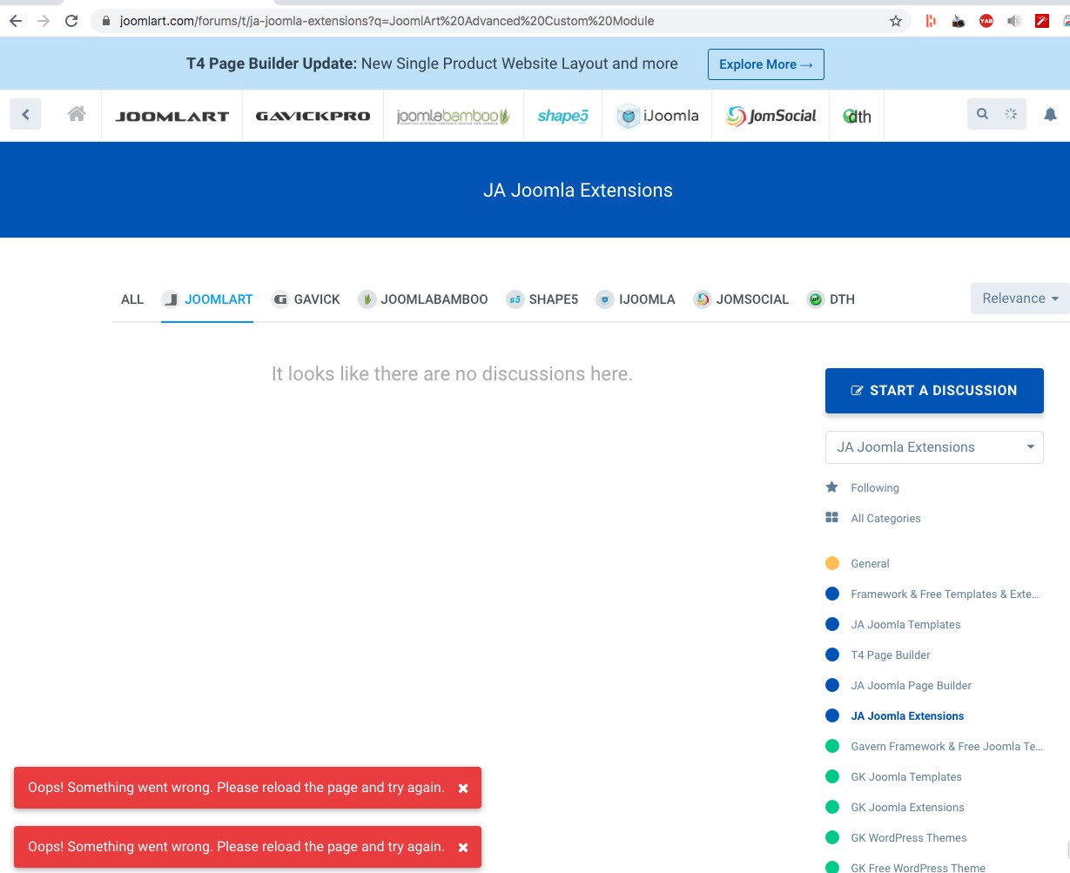Open the forum home icon
This screenshot has height=873, width=1070.
[77, 114]
